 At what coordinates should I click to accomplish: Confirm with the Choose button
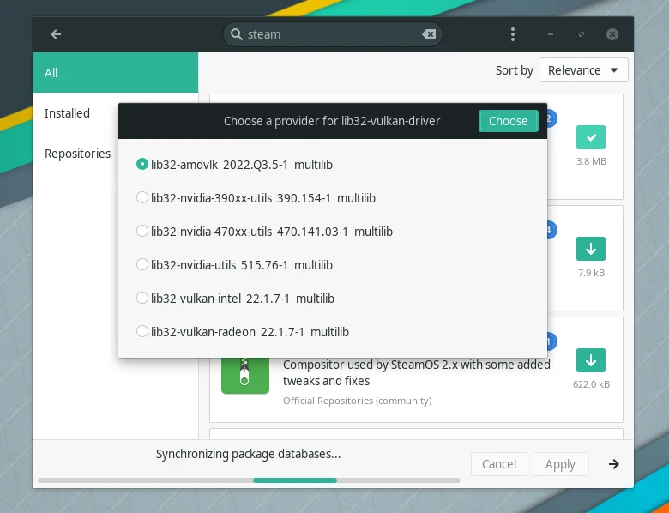508,121
